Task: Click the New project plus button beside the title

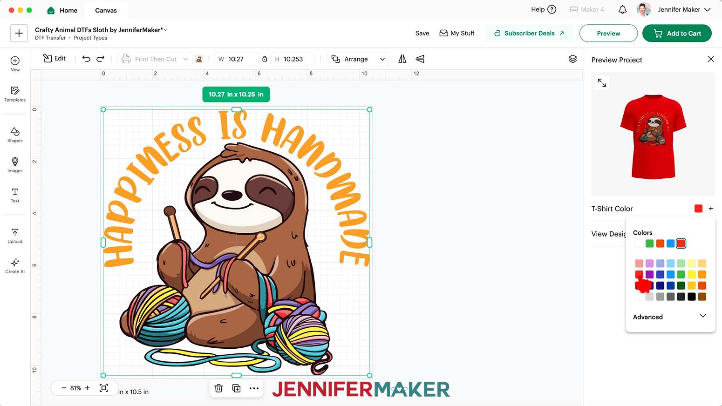Action: point(19,33)
